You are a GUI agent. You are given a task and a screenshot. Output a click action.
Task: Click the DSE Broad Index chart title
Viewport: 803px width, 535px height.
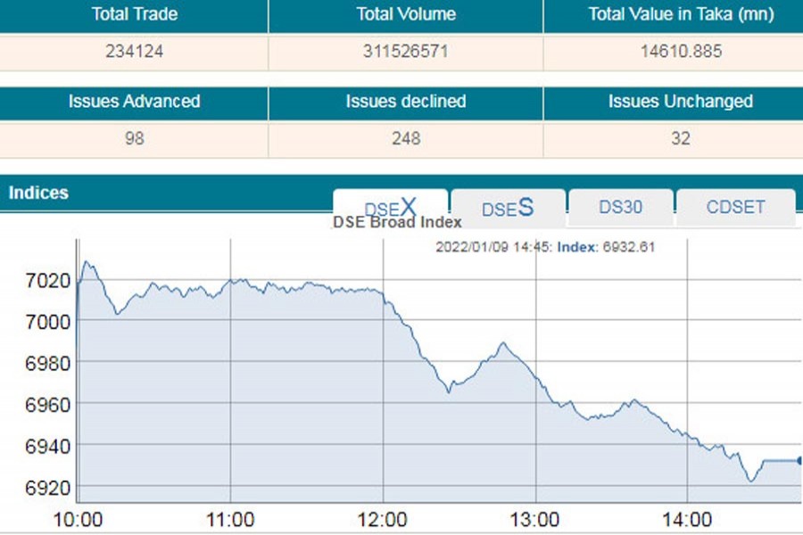pos(397,223)
